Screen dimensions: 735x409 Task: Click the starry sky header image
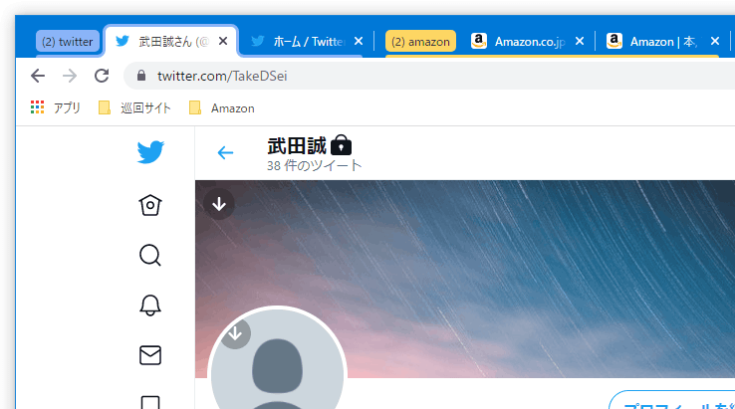[x=465, y=279]
